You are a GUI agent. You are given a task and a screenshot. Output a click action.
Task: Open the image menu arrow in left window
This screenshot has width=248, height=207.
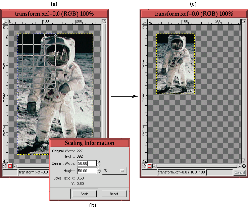(x=5, y=22)
